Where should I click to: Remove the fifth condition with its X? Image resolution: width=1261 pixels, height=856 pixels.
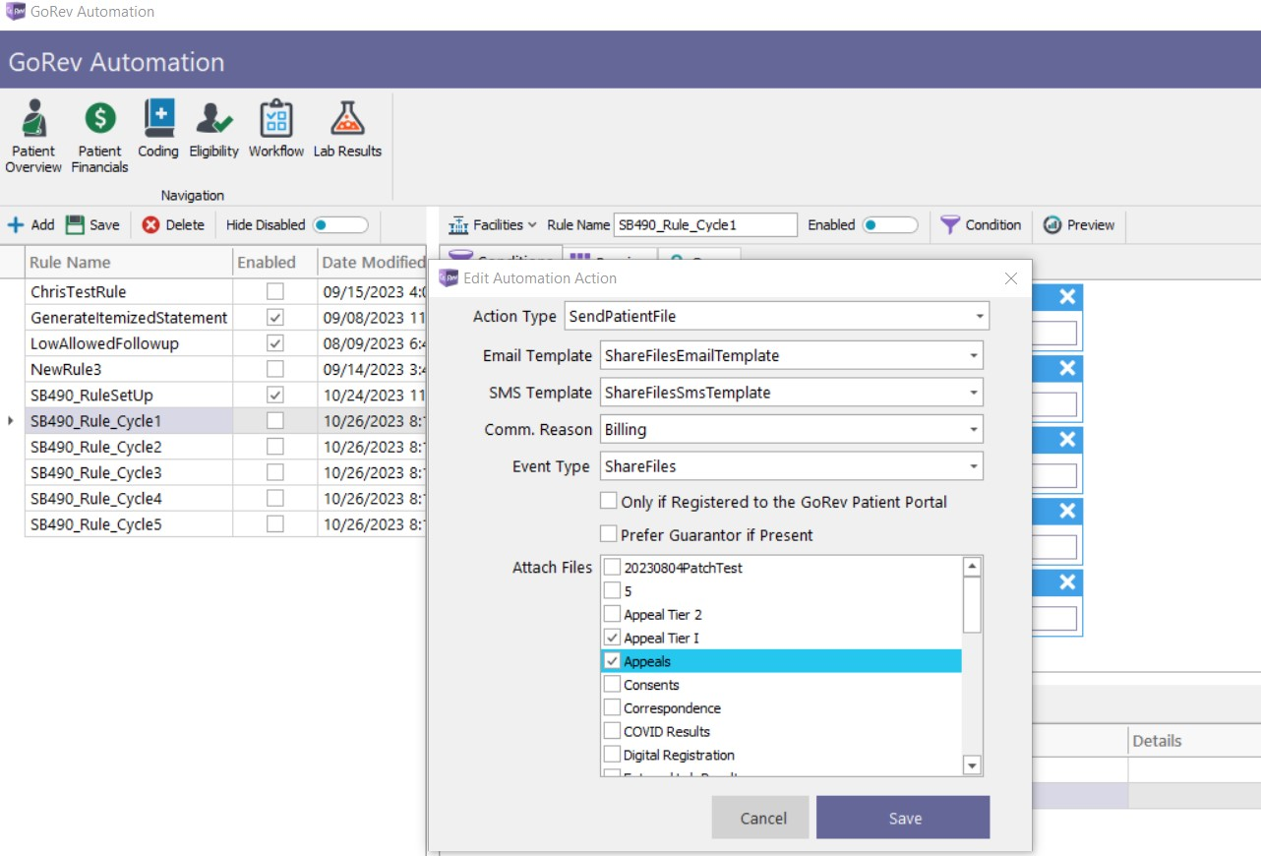(1067, 582)
